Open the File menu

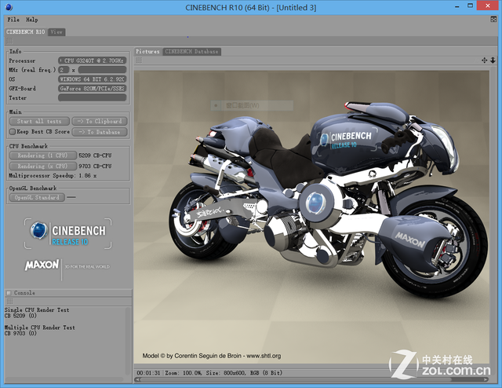13,20
